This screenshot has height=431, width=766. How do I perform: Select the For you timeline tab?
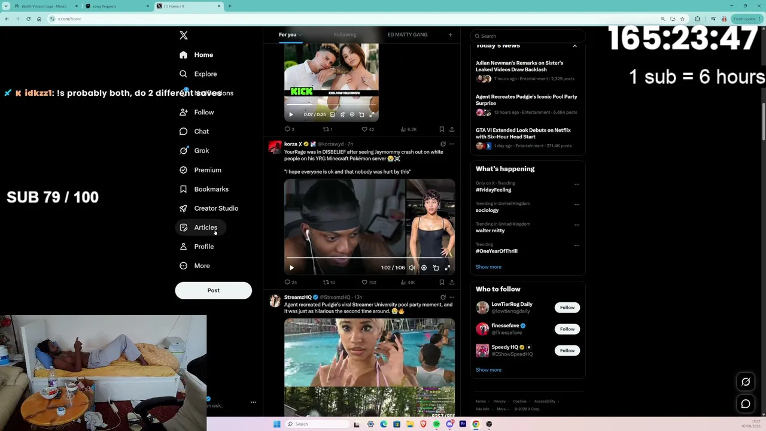(x=290, y=35)
